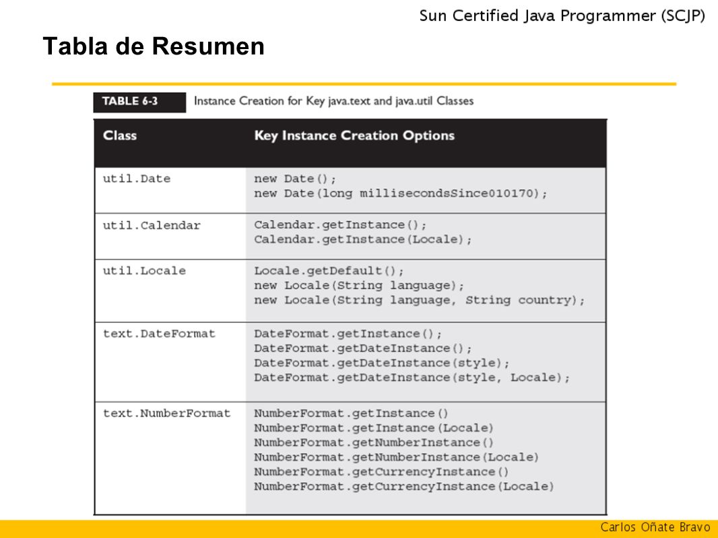Click the line 'NumberFormat.getInstance(Locale)'

374,428
